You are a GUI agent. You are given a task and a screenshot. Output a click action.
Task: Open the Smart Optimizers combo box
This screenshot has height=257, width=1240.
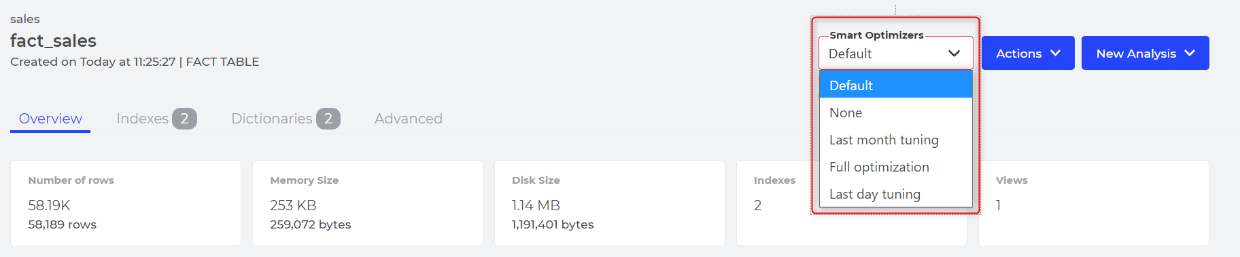[896, 53]
